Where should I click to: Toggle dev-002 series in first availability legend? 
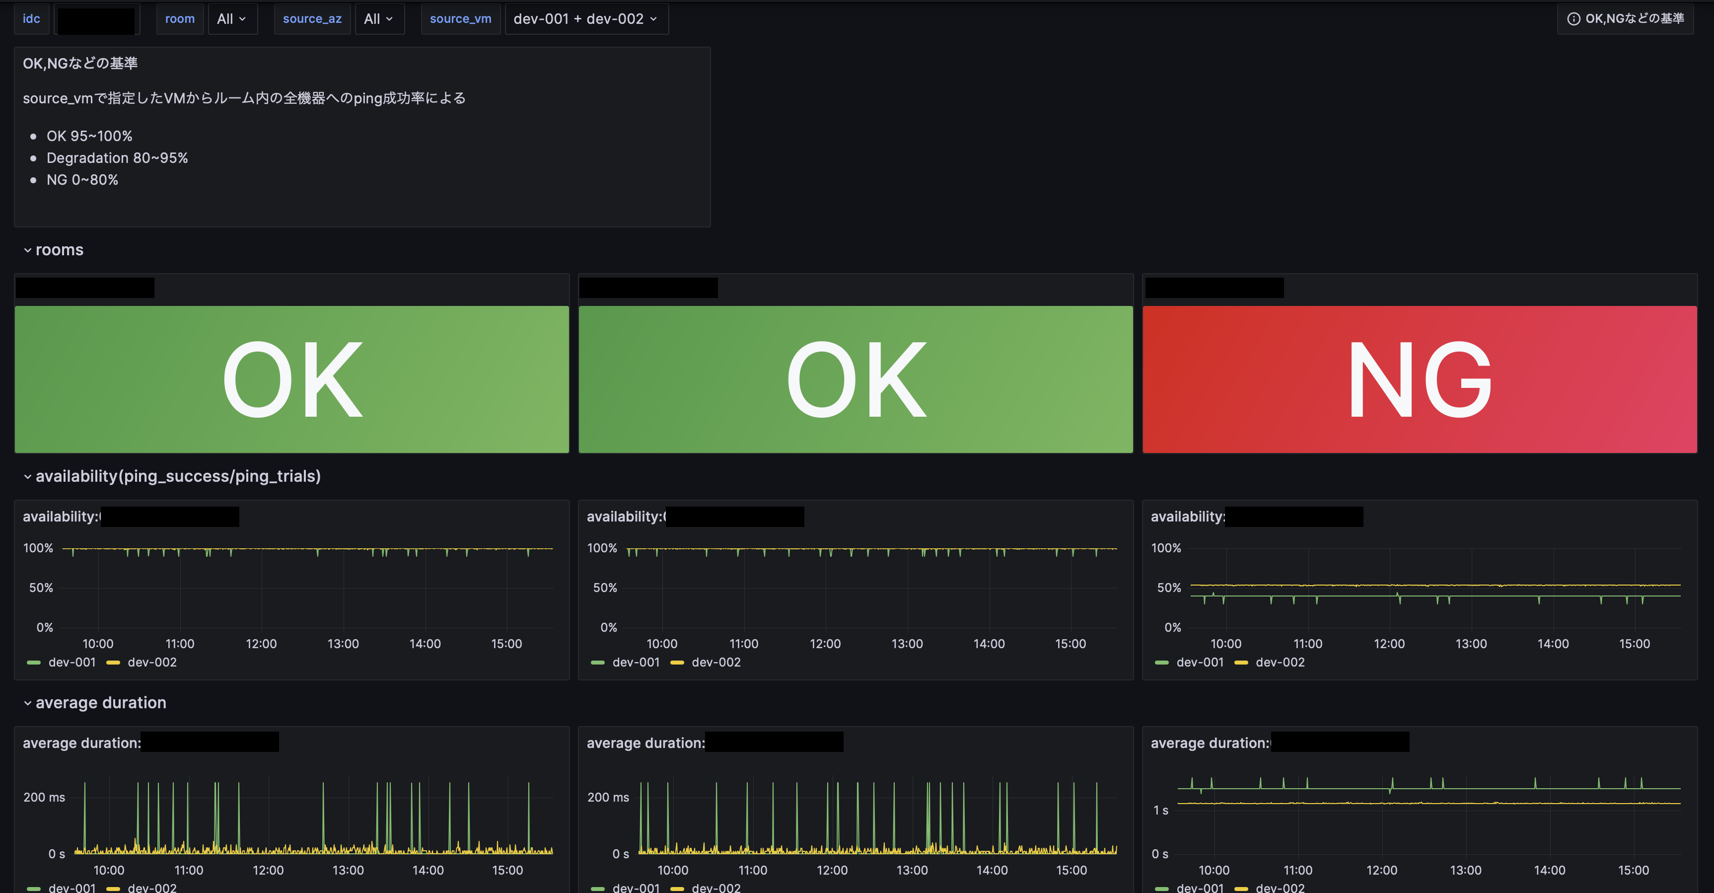tap(152, 662)
